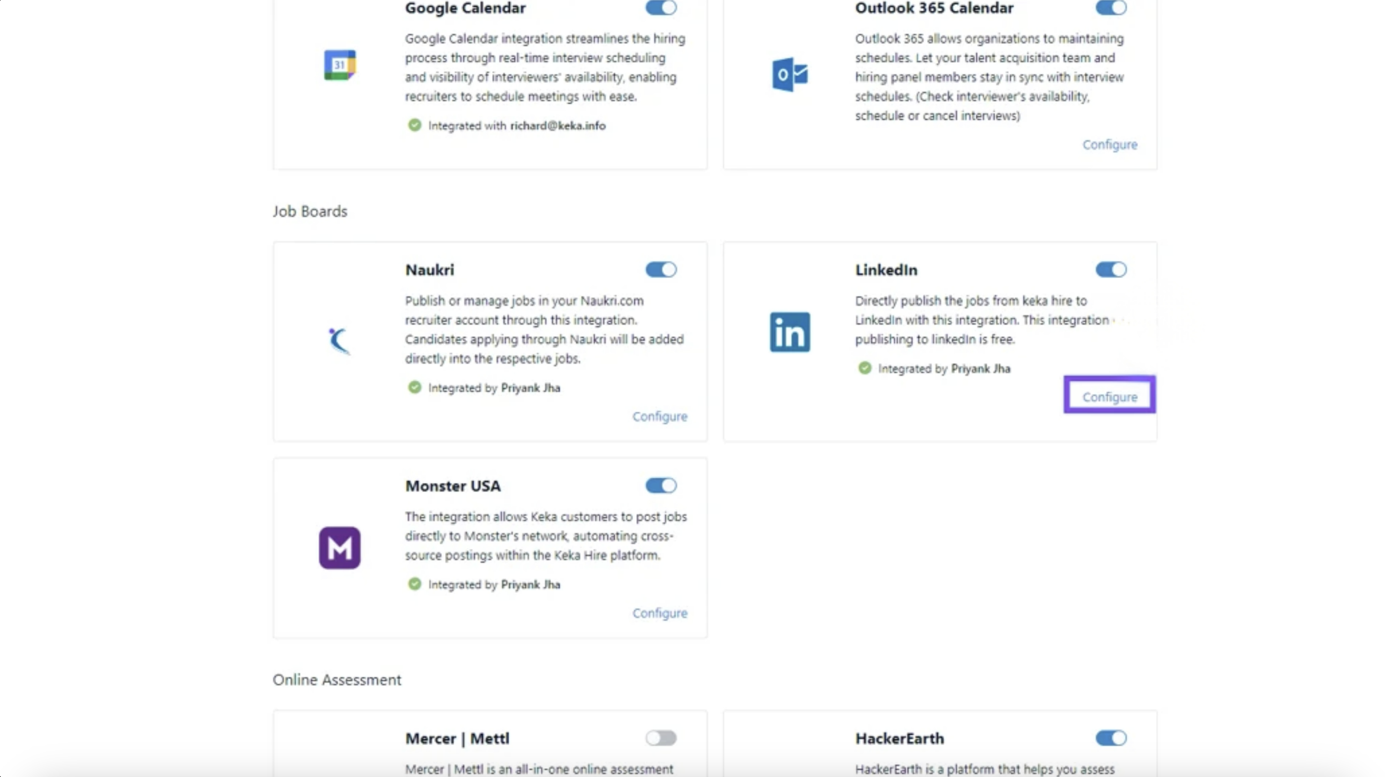Click the Monster USA logo icon
This screenshot has width=1385, height=777.
(x=339, y=547)
